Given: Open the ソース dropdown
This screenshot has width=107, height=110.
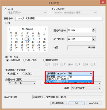Looking at the screenshot, I should 27,13.
